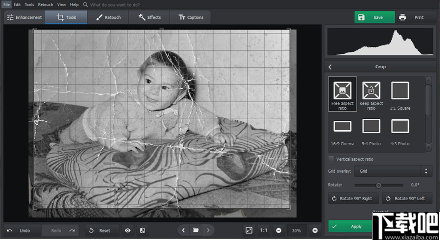Switch to the Captions tab
The image size is (440, 240).
pyautogui.click(x=190, y=17)
